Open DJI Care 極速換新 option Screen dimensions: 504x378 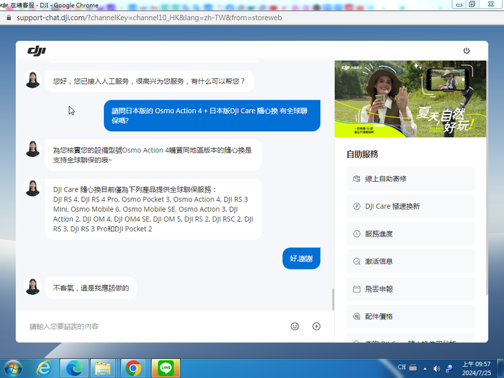[410, 206]
